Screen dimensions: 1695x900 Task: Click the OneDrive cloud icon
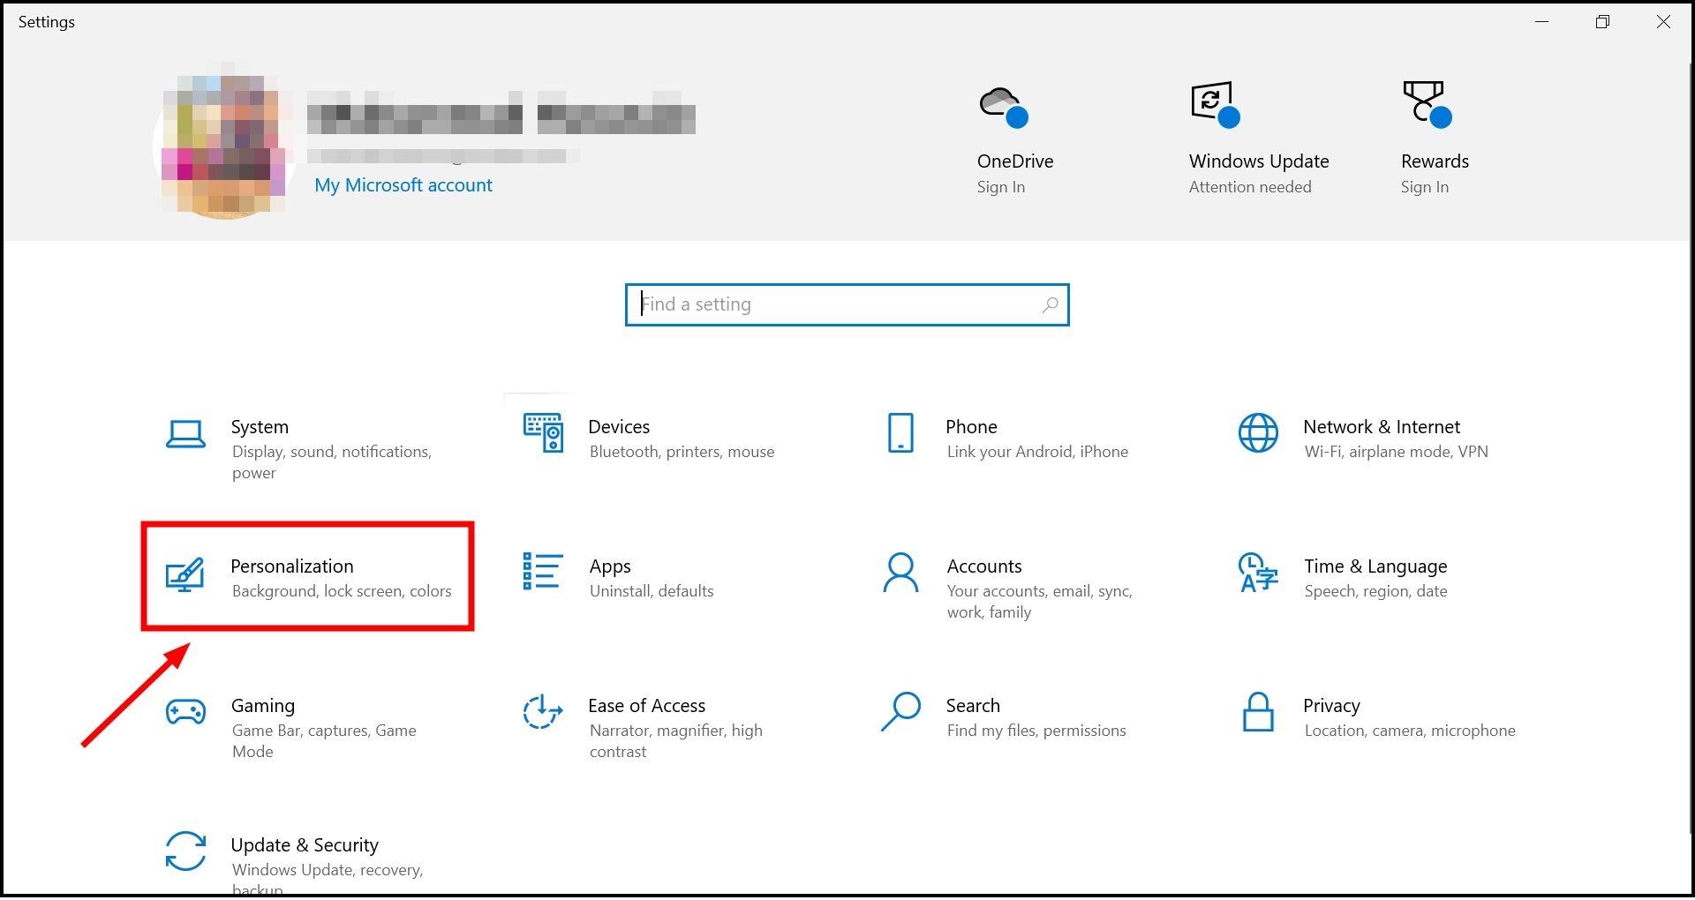tap(1004, 106)
